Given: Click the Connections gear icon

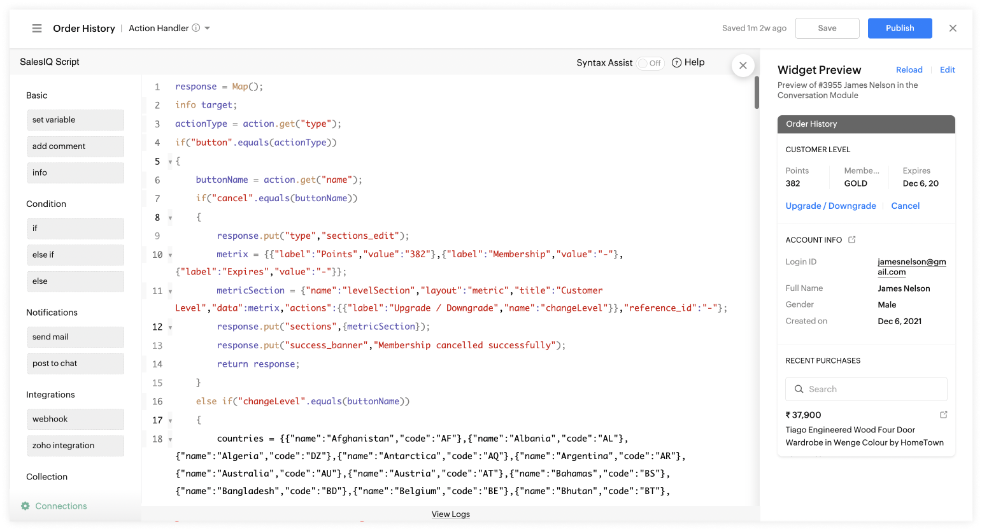Looking at the screenshot, I should point(25,506).
